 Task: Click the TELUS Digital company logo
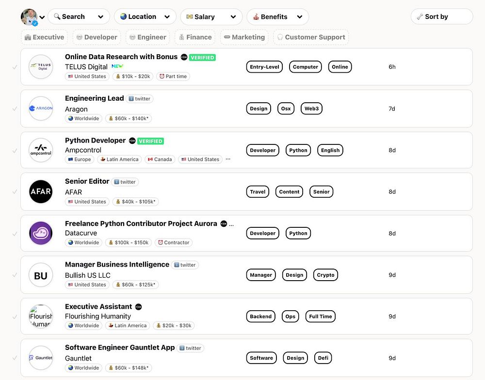pos(41,67)
